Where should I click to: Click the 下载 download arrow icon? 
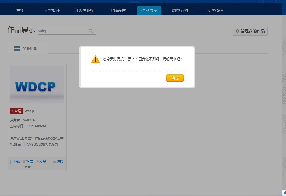(x=11, y=162)
